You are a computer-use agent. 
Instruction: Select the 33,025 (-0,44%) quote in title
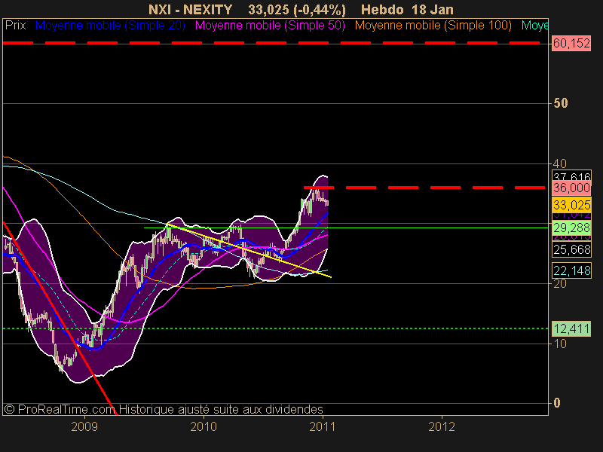click(296, 10)
